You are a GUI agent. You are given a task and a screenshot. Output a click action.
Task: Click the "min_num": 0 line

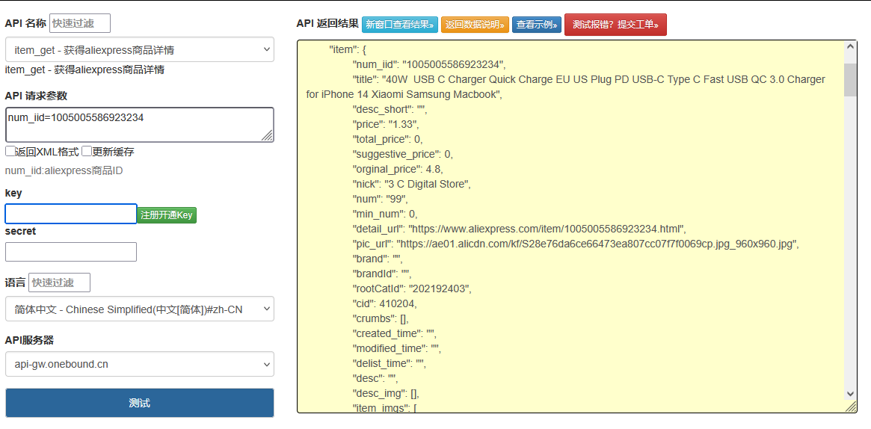(385, 214)
